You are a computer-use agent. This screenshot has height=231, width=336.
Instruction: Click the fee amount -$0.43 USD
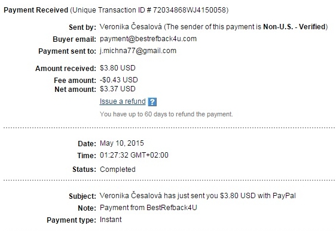tap(119, 80)
